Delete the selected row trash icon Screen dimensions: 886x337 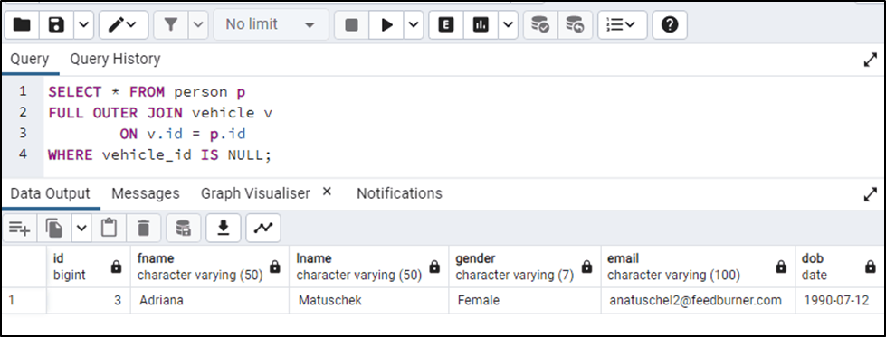(x=144, y=228)
